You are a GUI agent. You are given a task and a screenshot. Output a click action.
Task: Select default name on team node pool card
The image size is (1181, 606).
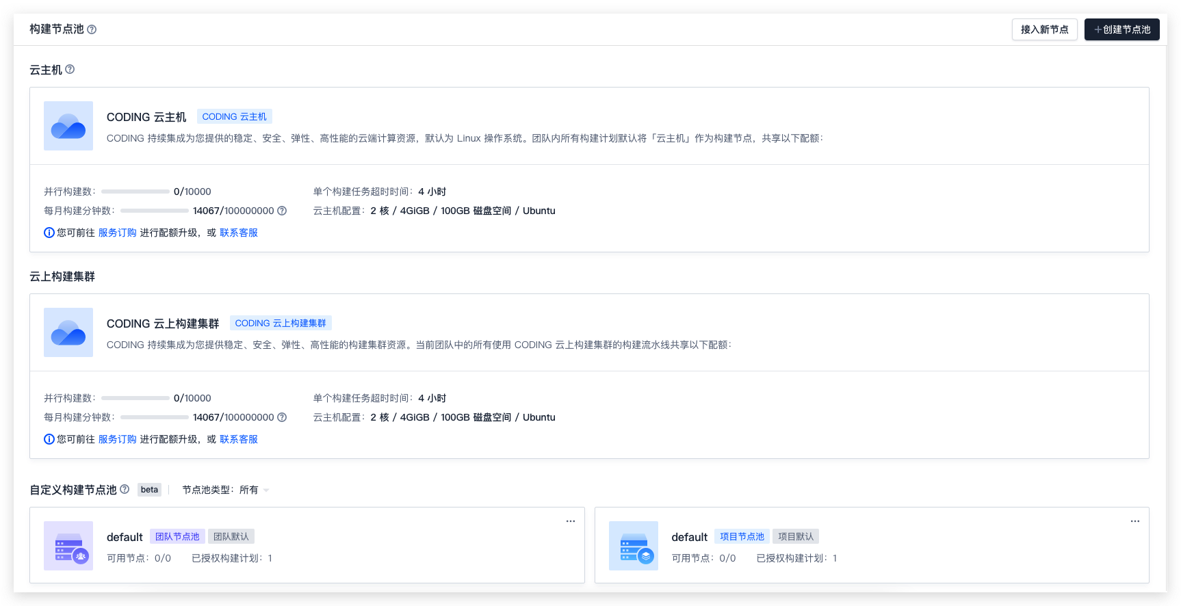(x=125, y=537)
